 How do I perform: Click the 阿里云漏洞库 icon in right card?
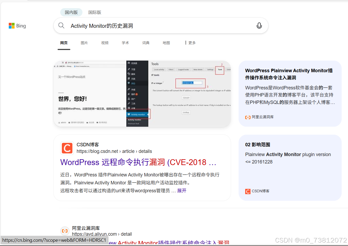tap(248, 117)
